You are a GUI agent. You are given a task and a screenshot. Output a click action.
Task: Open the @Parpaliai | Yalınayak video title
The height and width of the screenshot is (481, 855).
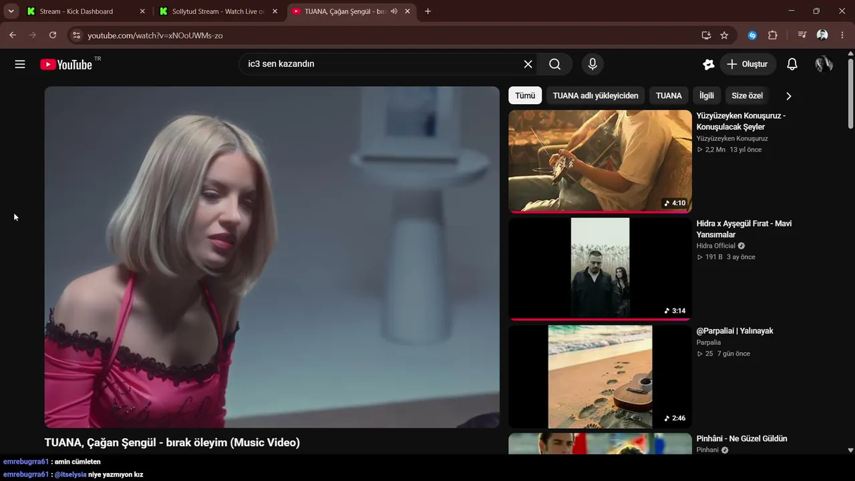pos(735,331)
